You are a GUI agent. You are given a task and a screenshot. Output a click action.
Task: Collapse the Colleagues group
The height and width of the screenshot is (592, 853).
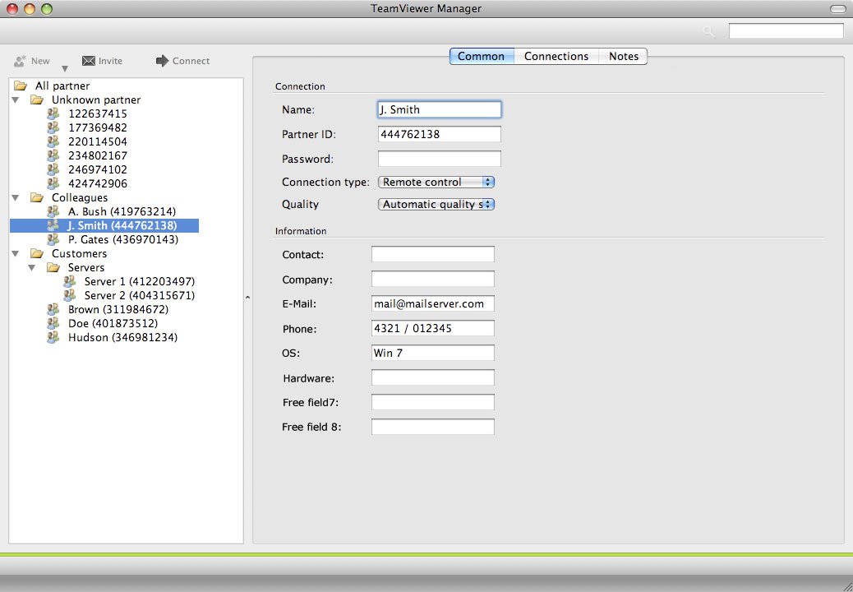16,197
